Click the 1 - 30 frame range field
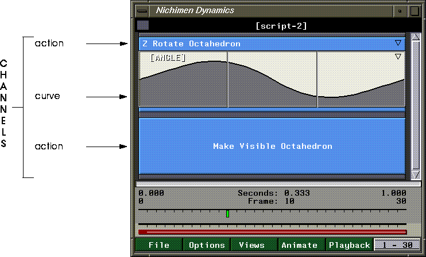Screen dimensions: 426x257 click(397, 245)
